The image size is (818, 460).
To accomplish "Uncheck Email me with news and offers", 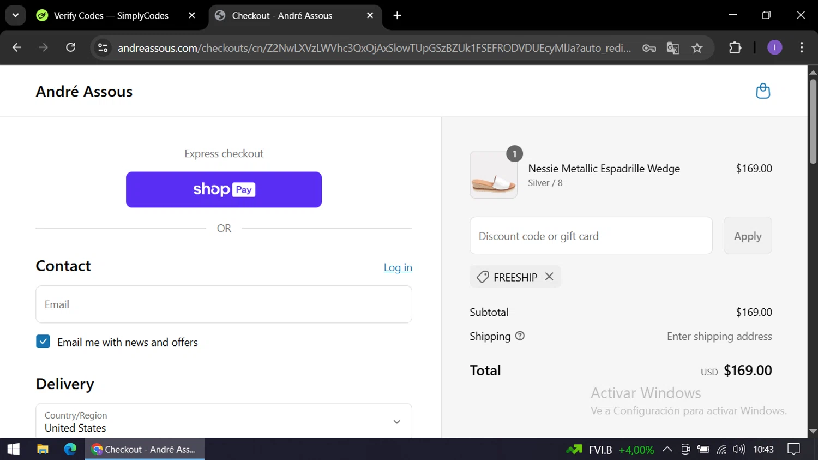I will click(43, 342).
